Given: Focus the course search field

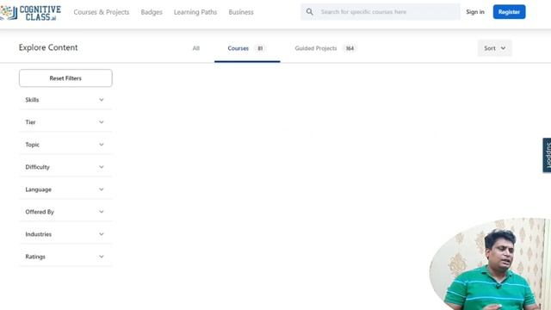Looking at the screenshot, I should [381, 12].
